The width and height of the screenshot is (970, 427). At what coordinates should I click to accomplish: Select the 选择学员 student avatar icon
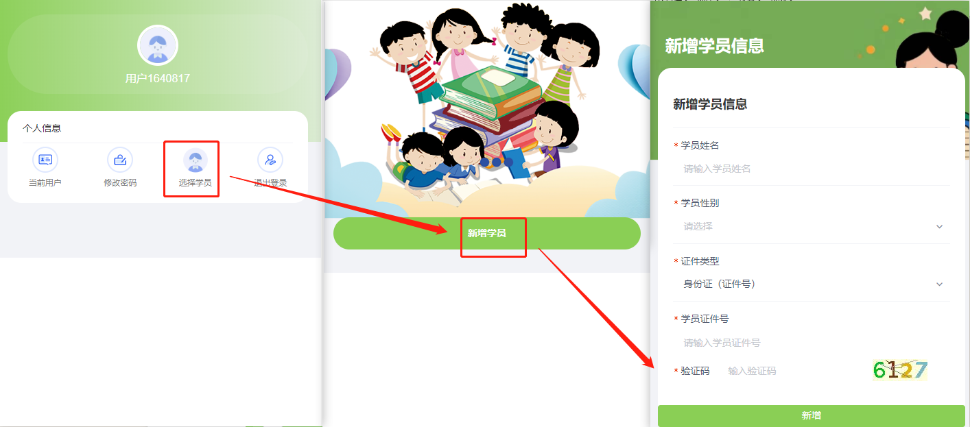(195, 160)
